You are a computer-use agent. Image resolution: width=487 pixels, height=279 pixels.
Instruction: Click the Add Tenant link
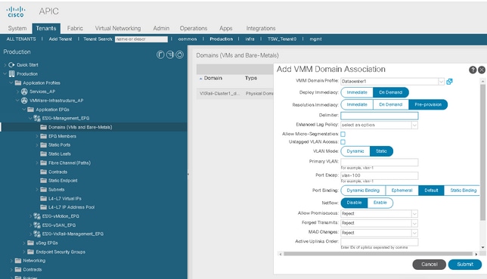[x=60, y=39]
